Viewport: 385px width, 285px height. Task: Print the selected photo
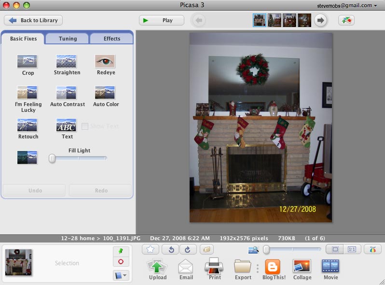tap(214, 269)
